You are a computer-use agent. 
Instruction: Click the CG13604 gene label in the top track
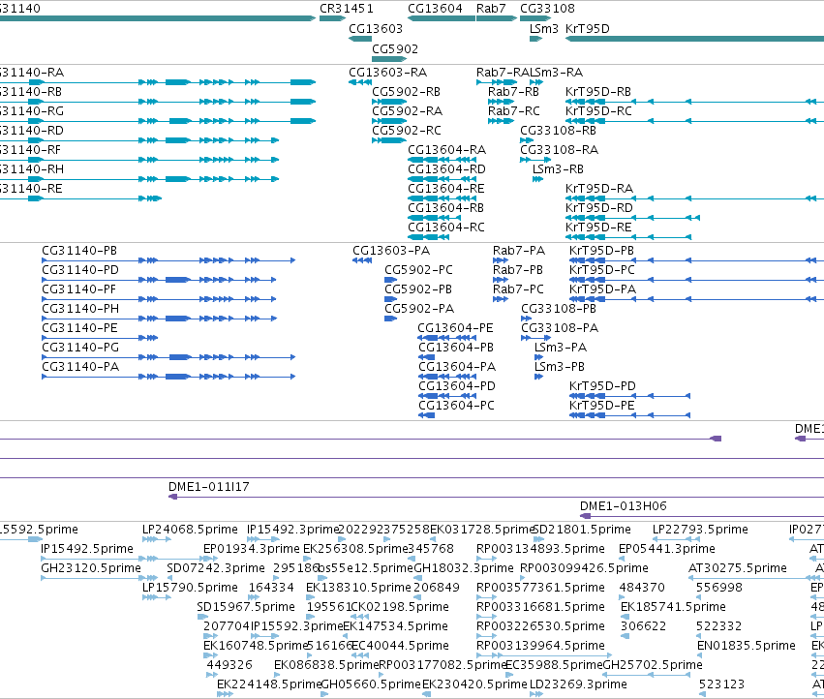[435, 9]
